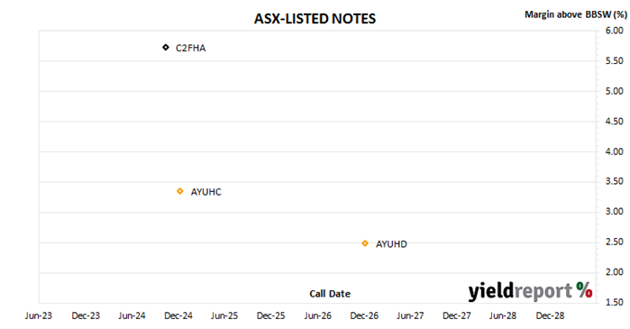Click the 6.00 y-axis value
The height and width of the screenshot is (329, 630).
click(615, 31)
